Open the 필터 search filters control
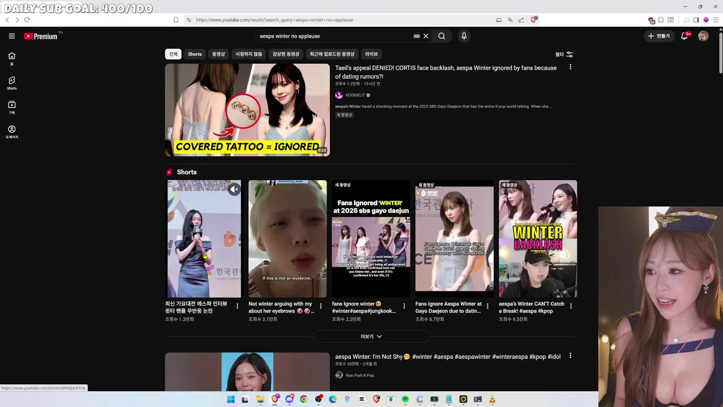Image resolution: width=723 pixels, height=407 pixels. (564, 54)
